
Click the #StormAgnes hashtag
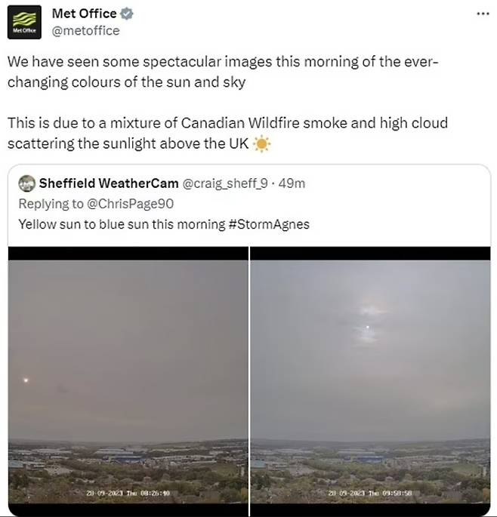268,223
